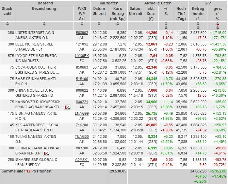Open WKN link 840221
Image resolution: width=228 pixels, height=184 pixels.
[82, 102]
